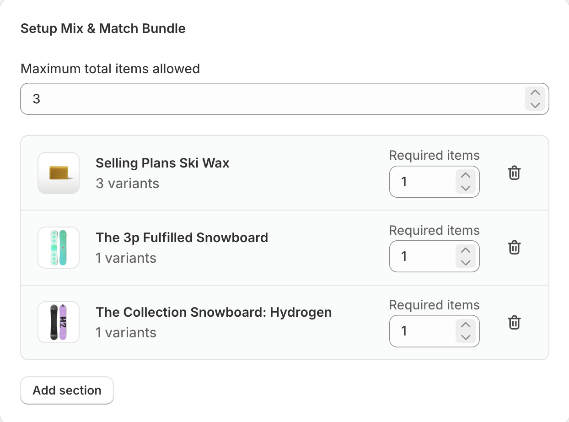Decrease maximum total items allowed
Screen dimensions: 569x422
coord(535,105)
